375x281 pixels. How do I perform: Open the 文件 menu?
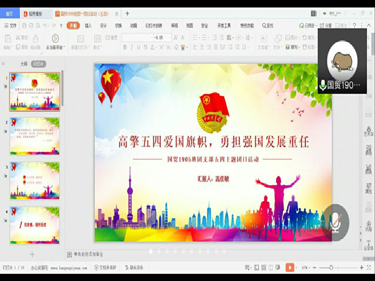point(12,26)
